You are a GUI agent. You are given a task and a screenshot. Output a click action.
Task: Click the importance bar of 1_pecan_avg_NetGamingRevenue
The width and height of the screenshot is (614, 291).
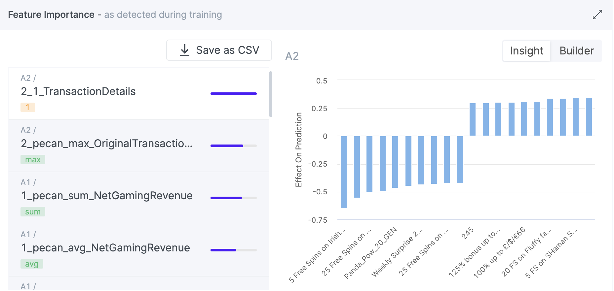(x=234, y=250)
